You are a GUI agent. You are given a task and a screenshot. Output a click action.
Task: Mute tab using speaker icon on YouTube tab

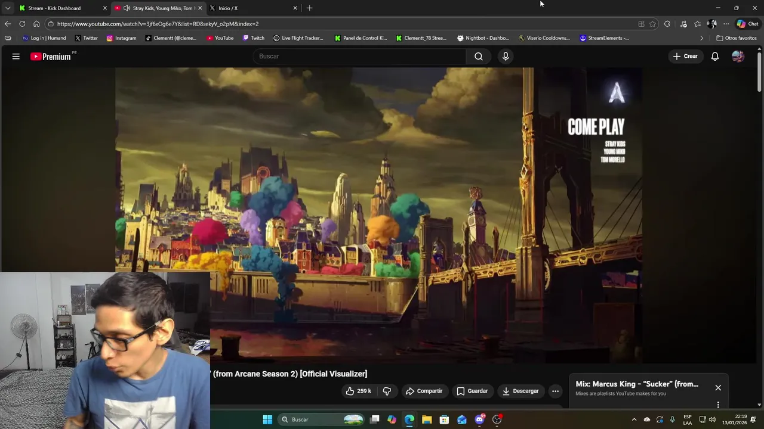pos(127,8)
